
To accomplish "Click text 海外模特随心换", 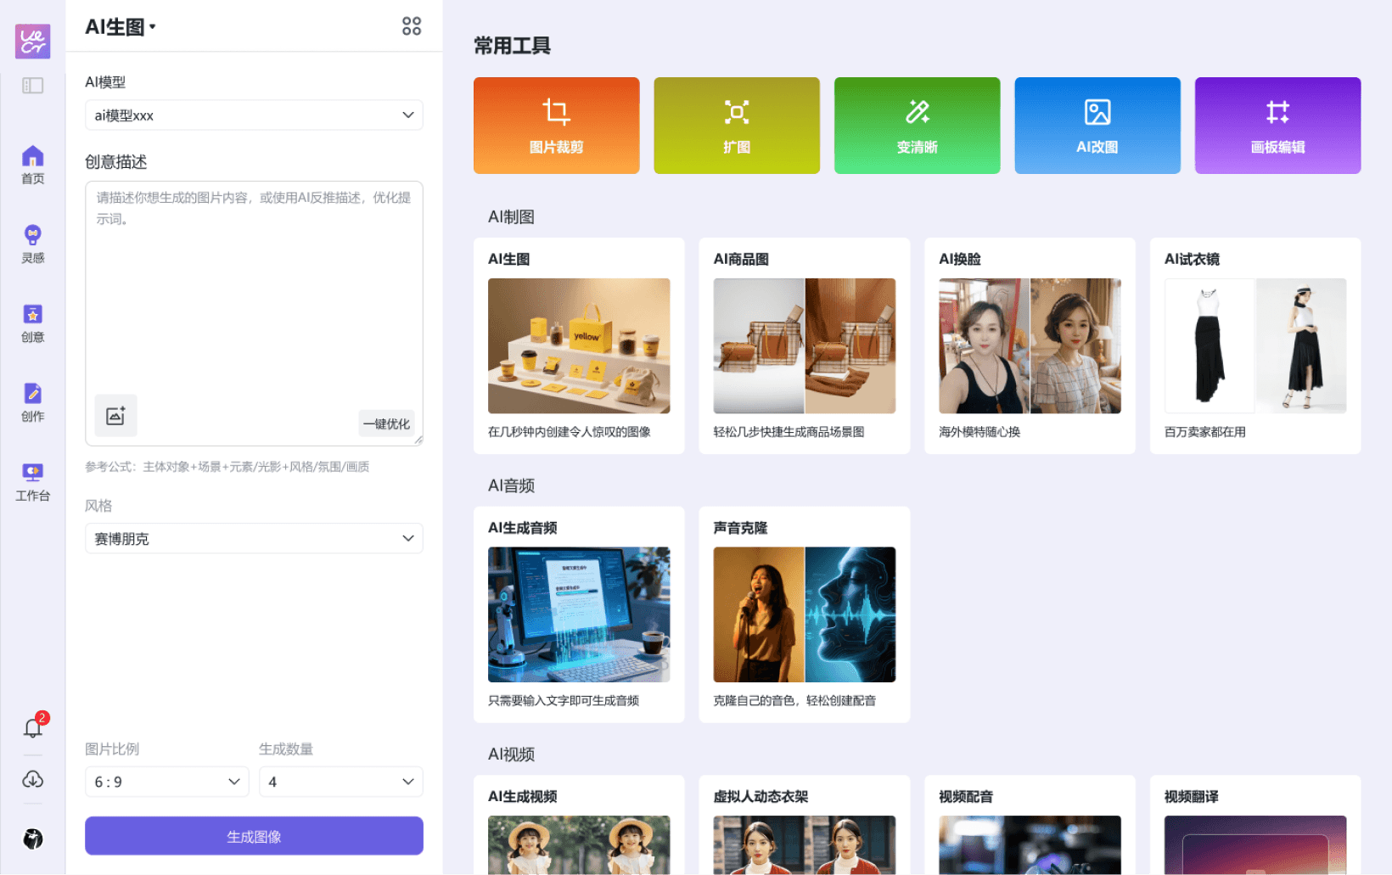I will [979, 432].
